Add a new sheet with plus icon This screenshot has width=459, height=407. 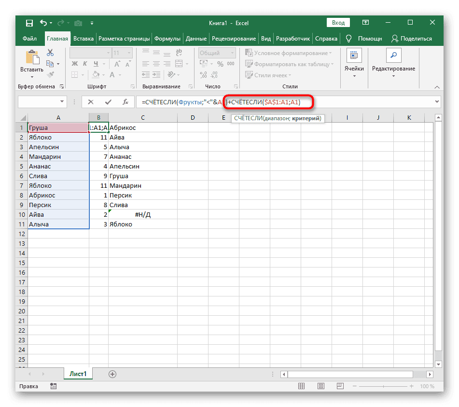(x=112, y=374)
